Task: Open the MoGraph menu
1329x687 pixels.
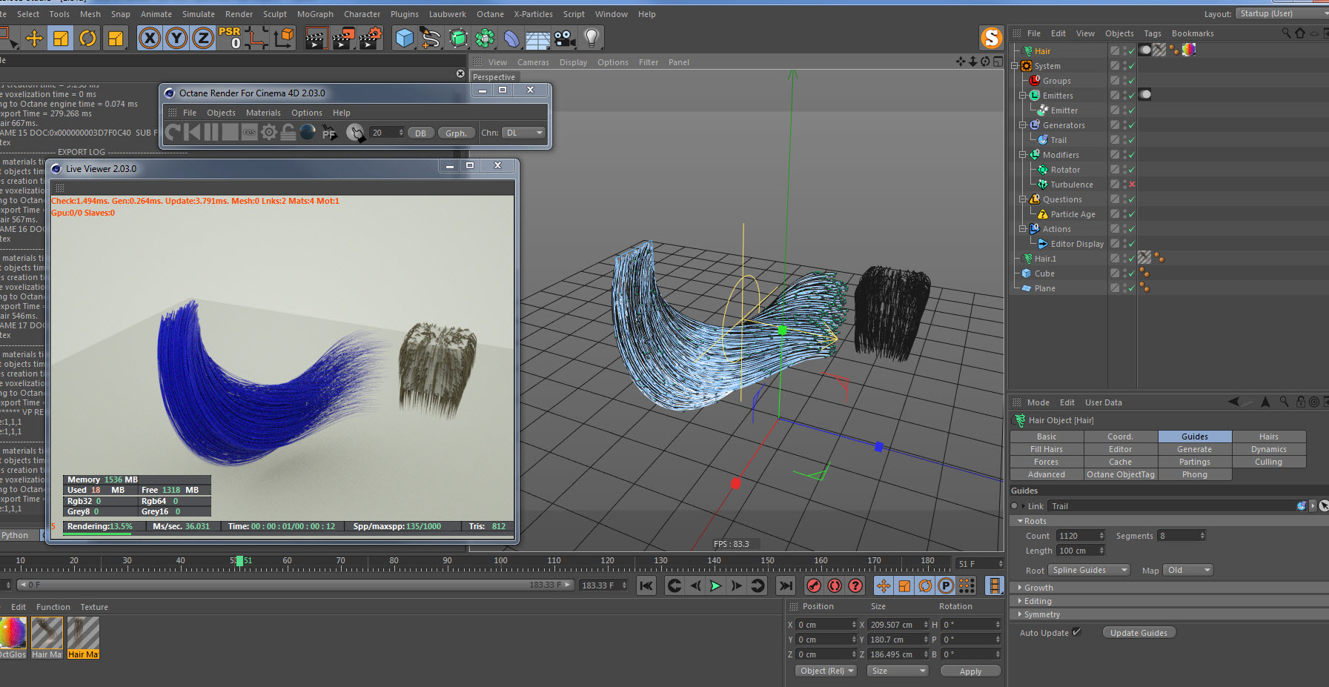Action: tap(315, 14)
